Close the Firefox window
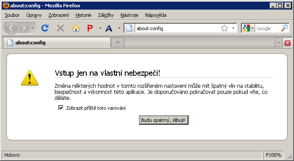 click(288, 6)
